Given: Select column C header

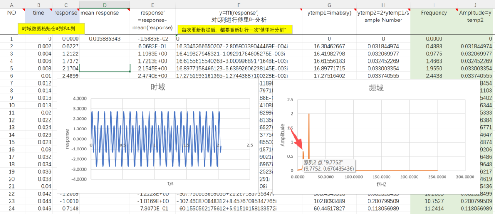Looking at the screenshot, I should tap(66, 5).
